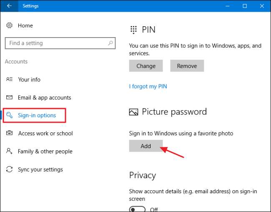Image resolution: width=271 pixels, height=212 pixels.
Task: Toggle show account details on sign-in screen
Action: click(137, 209)
